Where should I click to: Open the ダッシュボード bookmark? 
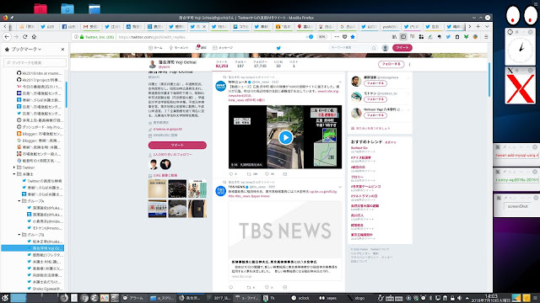point(40,127)
